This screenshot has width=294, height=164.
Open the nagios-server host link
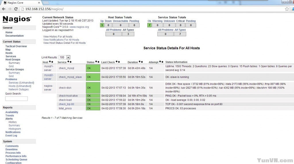49,88
